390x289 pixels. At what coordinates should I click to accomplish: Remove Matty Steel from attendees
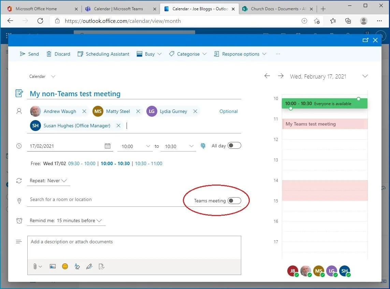click(x=138, y=111)
